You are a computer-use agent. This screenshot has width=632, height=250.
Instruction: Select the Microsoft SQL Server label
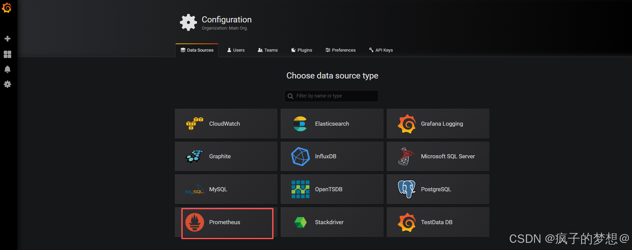tap(448, 156)
